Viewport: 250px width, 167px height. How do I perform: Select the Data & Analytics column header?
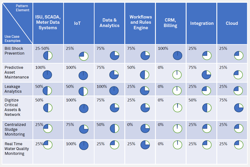tap(109, 23)
